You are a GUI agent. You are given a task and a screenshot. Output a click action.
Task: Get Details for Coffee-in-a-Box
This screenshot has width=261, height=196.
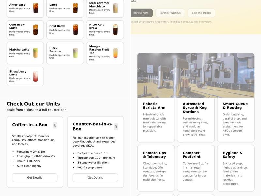point(35,177)
